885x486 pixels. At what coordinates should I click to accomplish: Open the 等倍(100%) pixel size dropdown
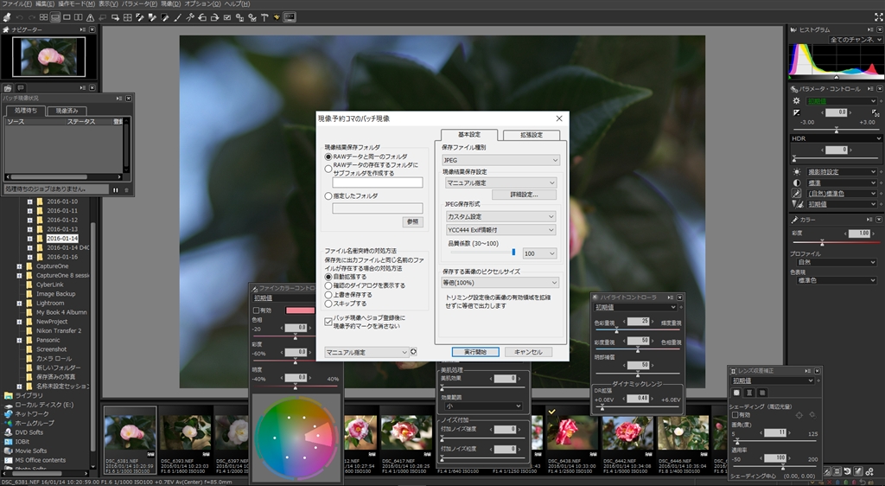tap(500, 283)
